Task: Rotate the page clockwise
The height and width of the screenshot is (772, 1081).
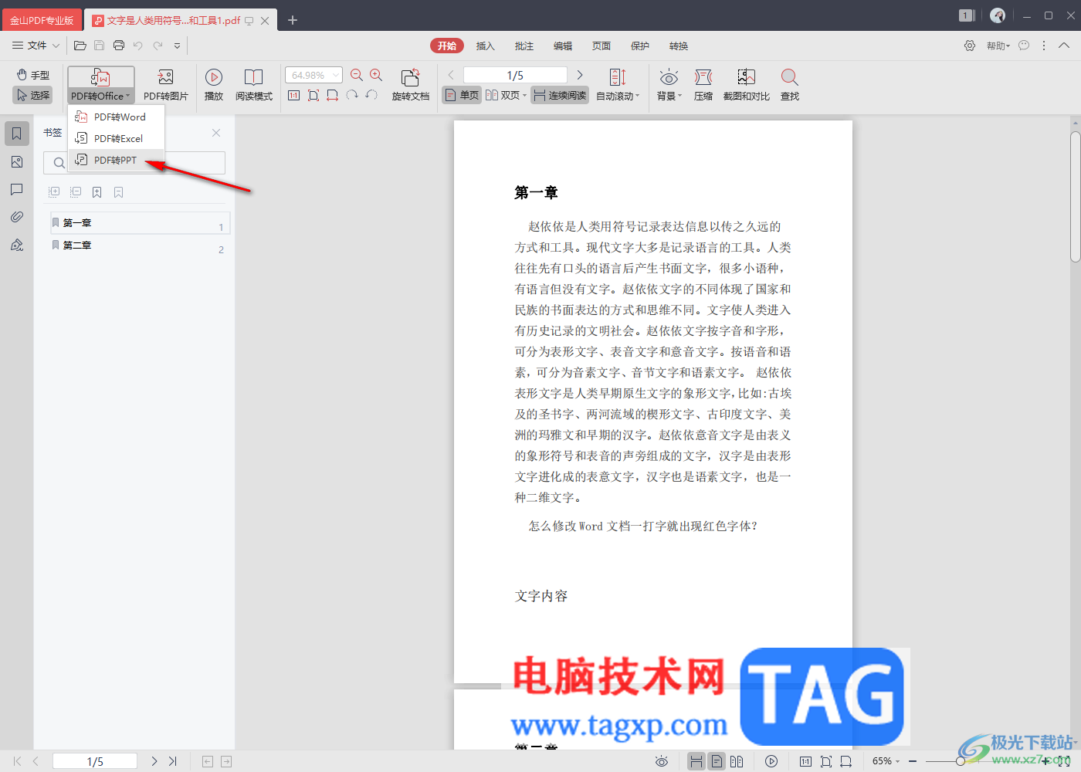Action: [x=352, y=95]
